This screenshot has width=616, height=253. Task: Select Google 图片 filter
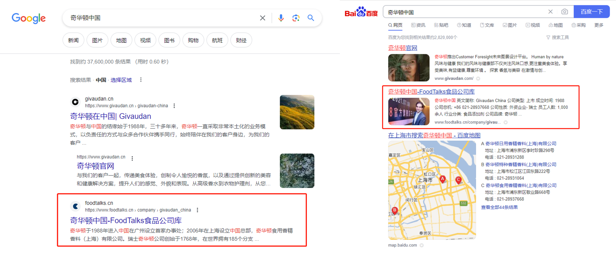pos(97,40)
